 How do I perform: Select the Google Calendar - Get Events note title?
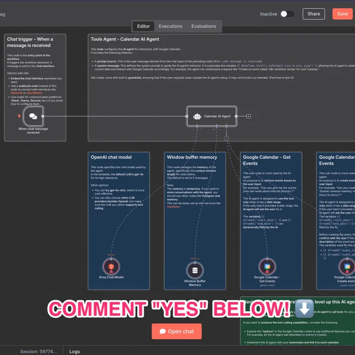pos(266,160)
